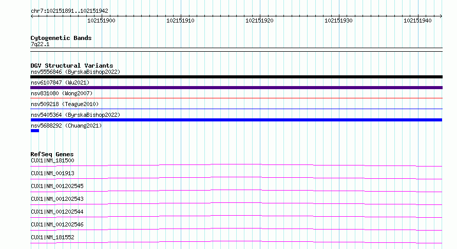Click the short blue nsv5688292 segment
Screen dimensions: 457x249
coord(35,131)
